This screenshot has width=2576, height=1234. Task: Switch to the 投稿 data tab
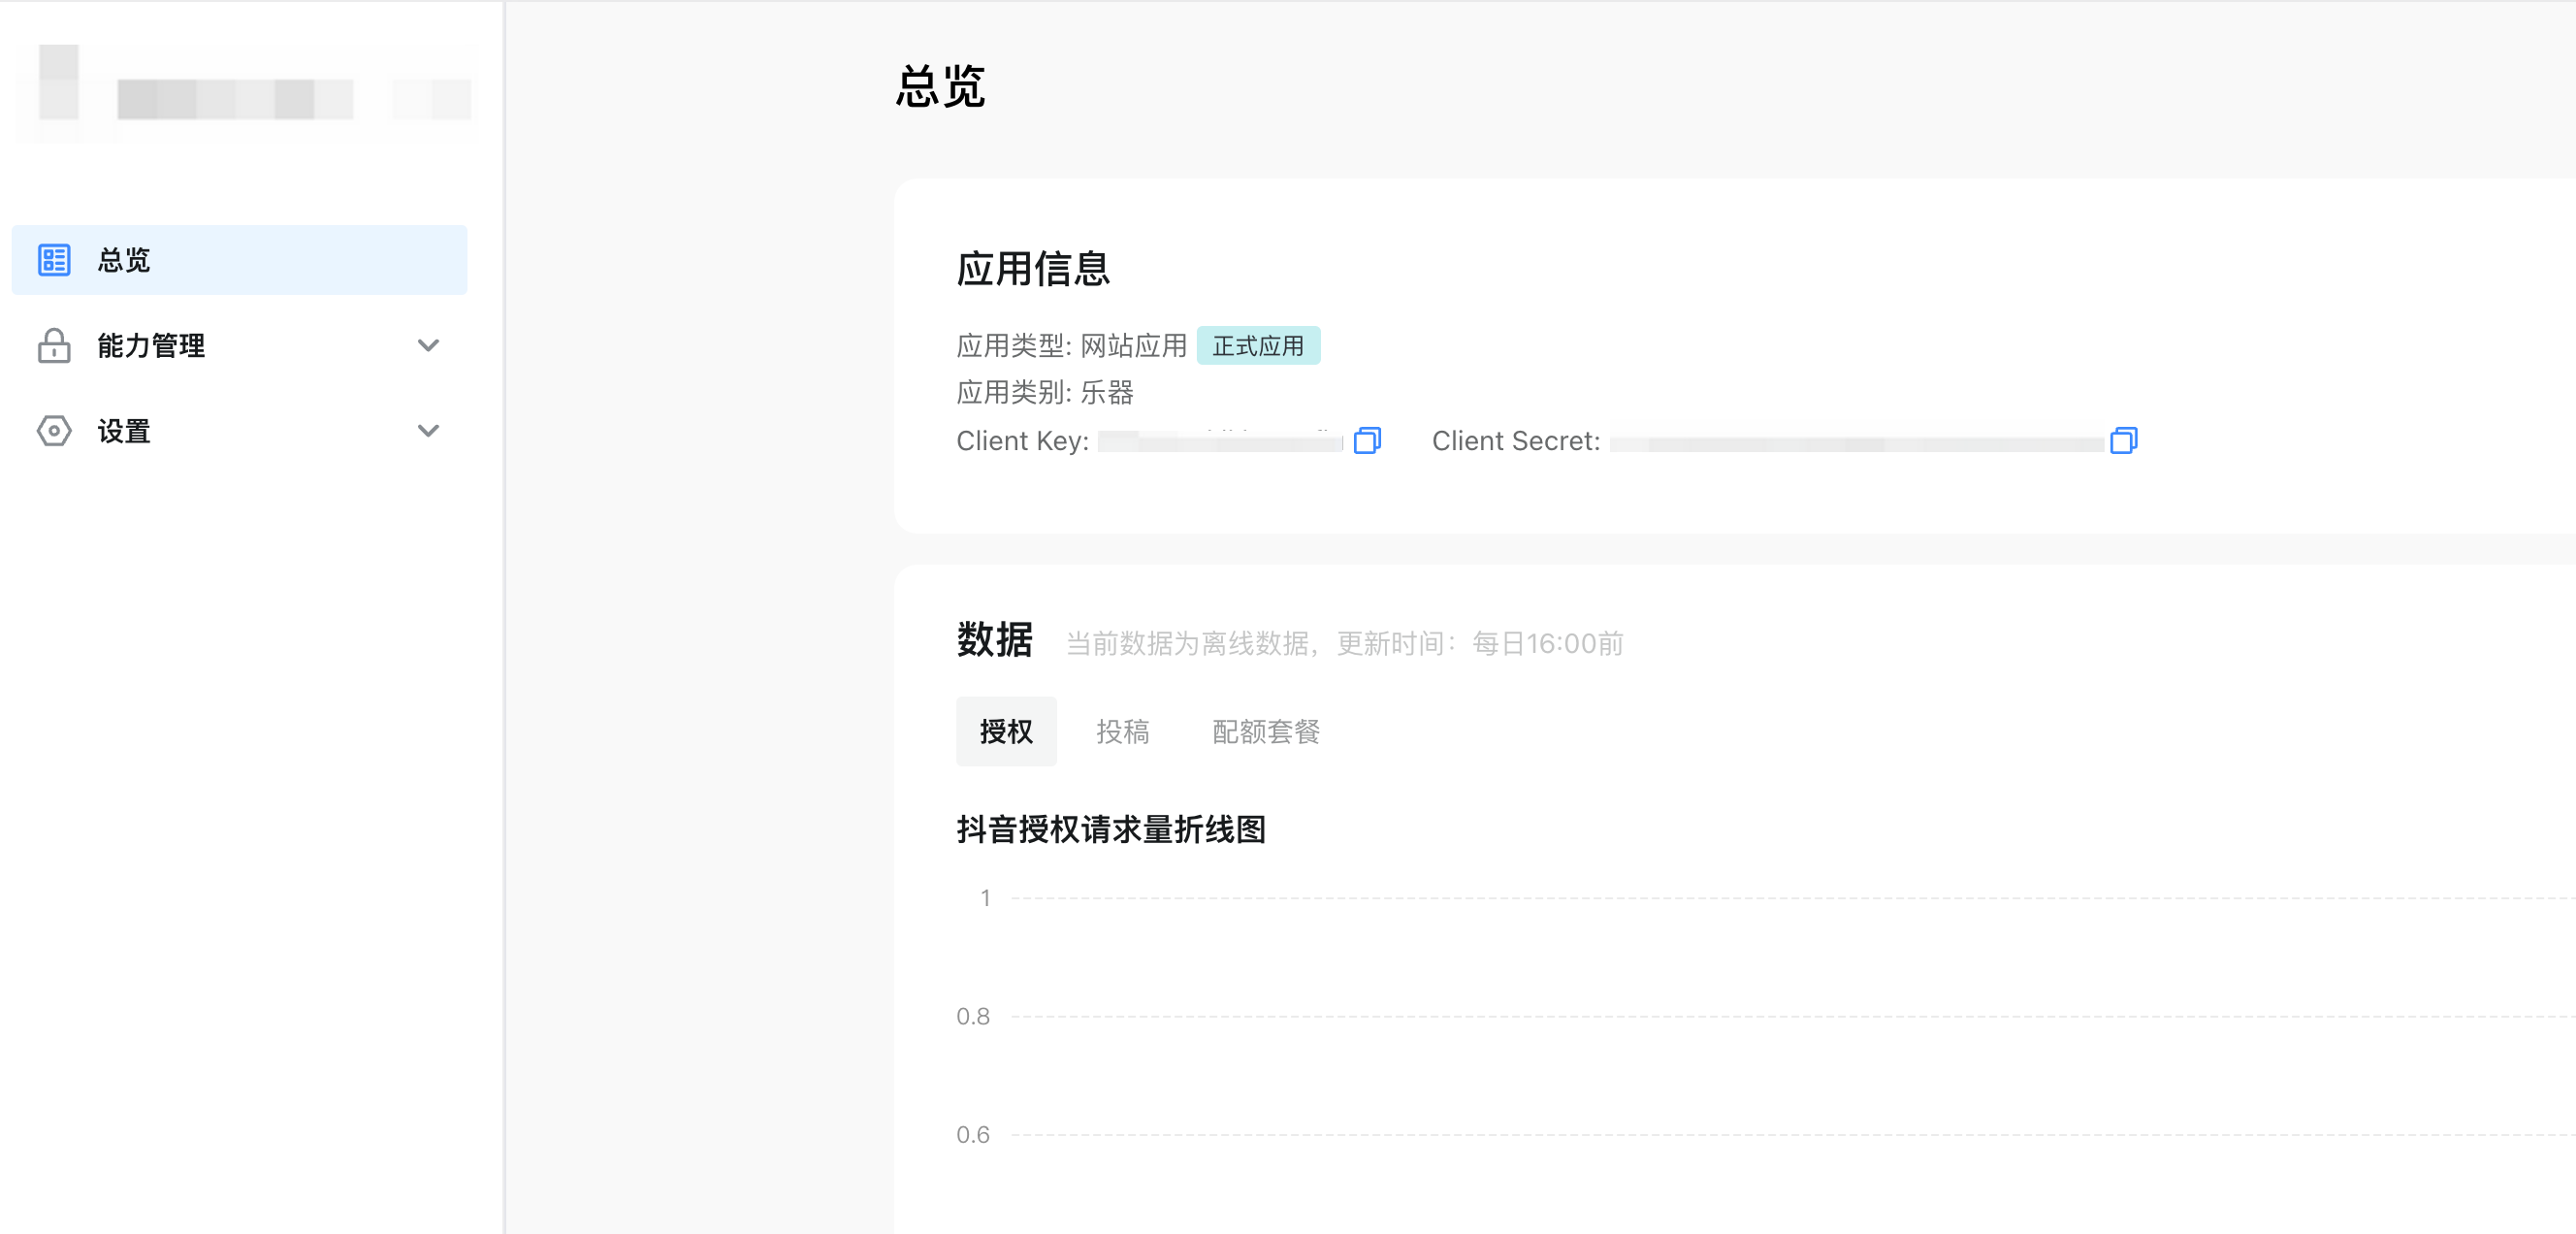coord(1123,731)
